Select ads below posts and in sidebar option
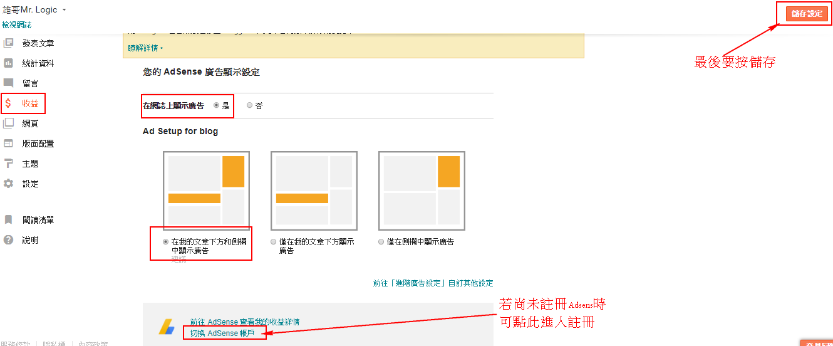The image size is (833, 346). [x=165, y=241]
